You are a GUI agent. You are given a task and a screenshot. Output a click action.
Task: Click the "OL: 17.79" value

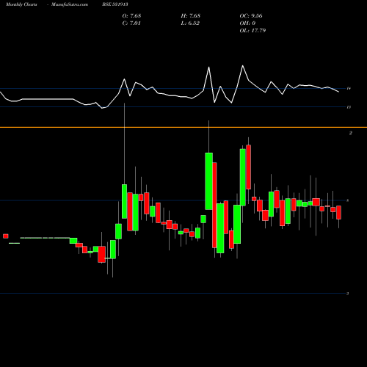[252, 30]
